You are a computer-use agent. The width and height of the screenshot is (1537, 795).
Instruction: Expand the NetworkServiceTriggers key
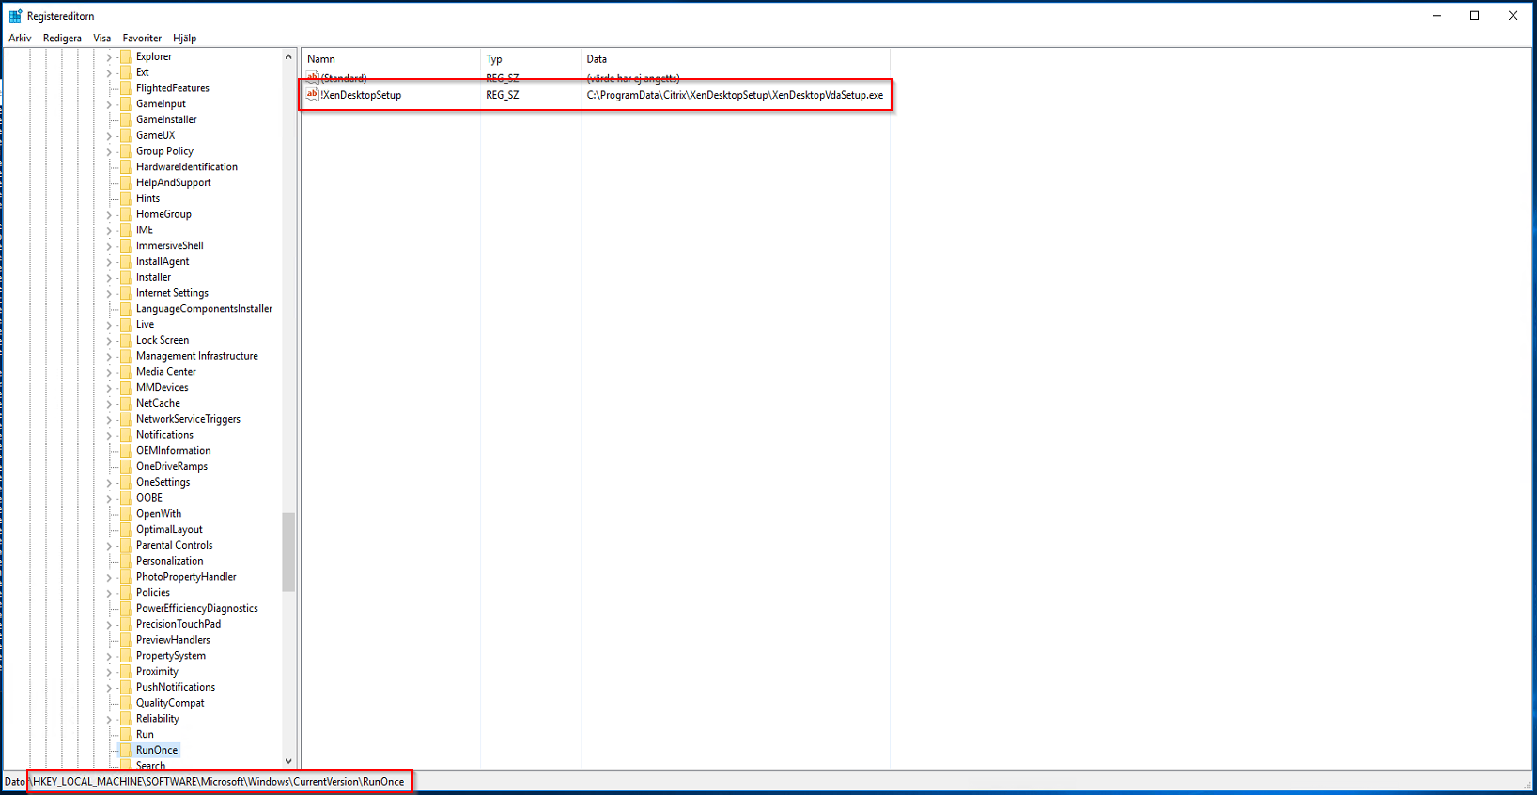[x=109, y=420]
